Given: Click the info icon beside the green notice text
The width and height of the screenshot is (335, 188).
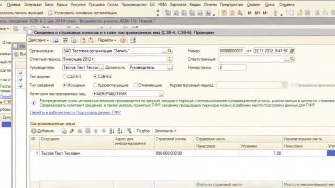Looking at the screenshot, I should point(33,103).
